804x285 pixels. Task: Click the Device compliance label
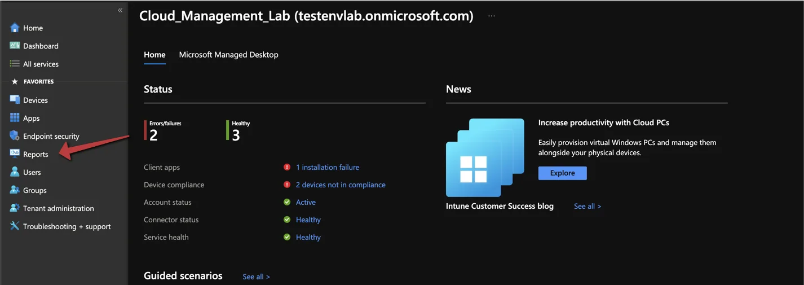[174, 185]
